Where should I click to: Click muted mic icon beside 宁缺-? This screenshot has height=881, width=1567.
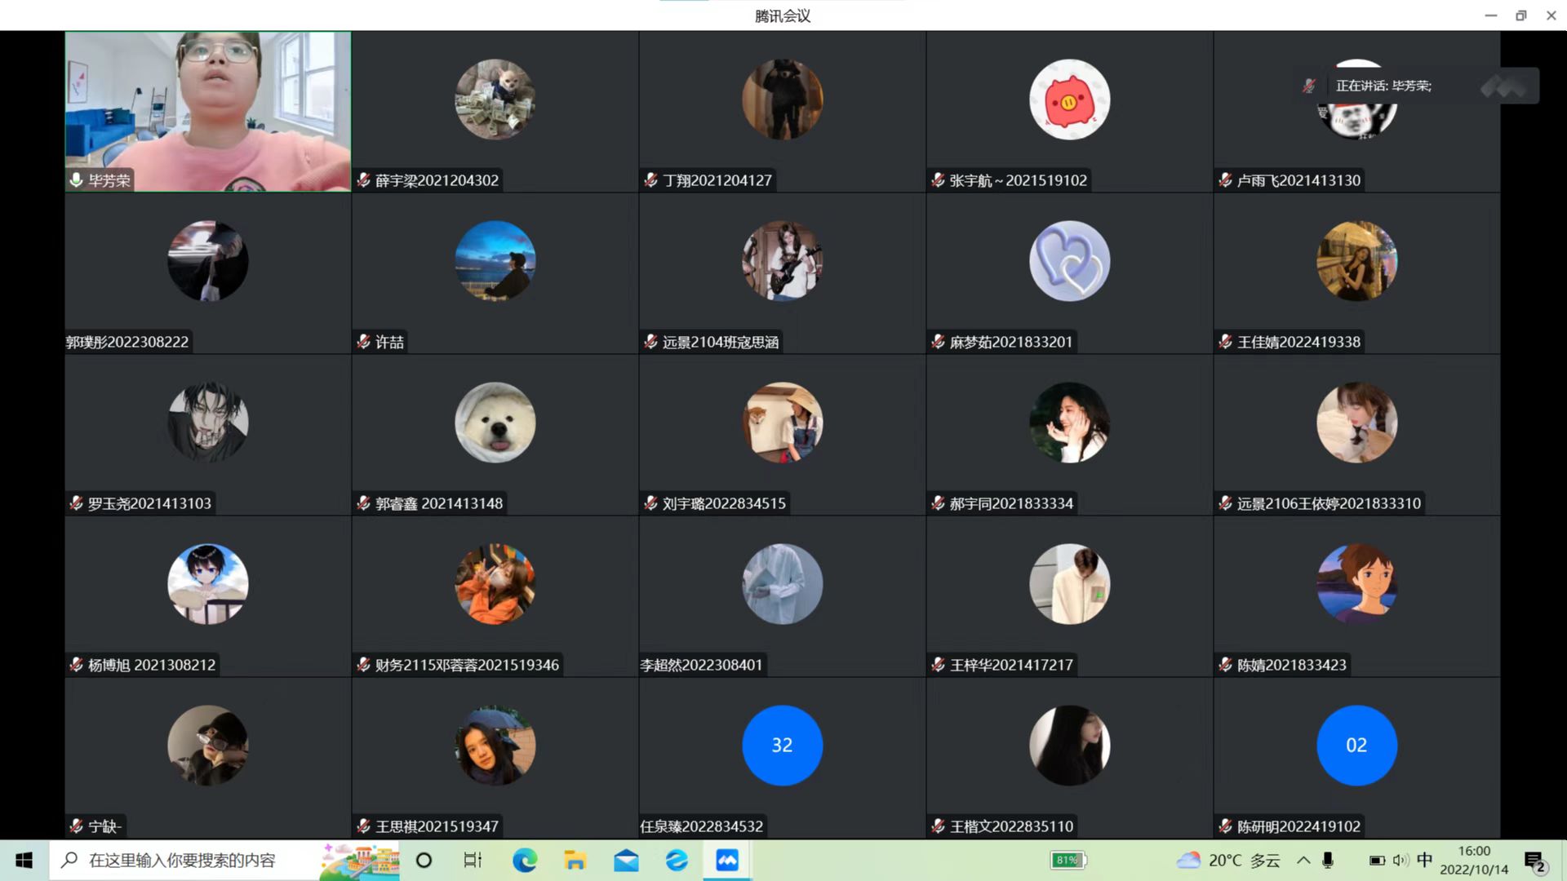coord(77,826)
